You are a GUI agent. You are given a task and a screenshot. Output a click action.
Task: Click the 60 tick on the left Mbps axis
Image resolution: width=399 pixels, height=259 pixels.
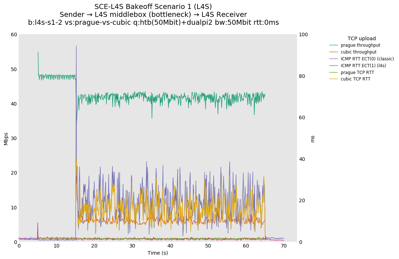14,34
